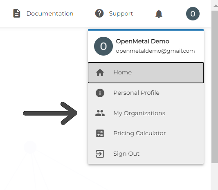Click the Personal Profile info icon
218x190 pixels.
[x=100, y=93]
